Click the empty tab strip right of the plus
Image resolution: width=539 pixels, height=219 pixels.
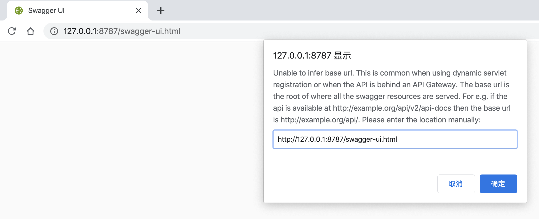click(352, 10)
